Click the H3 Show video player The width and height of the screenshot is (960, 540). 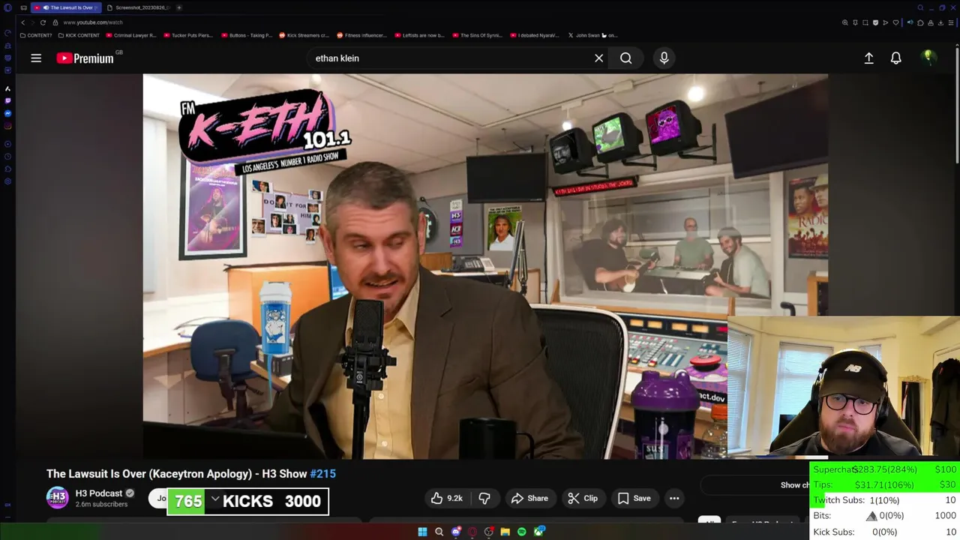pyautogui.click(x=485, y=266)
